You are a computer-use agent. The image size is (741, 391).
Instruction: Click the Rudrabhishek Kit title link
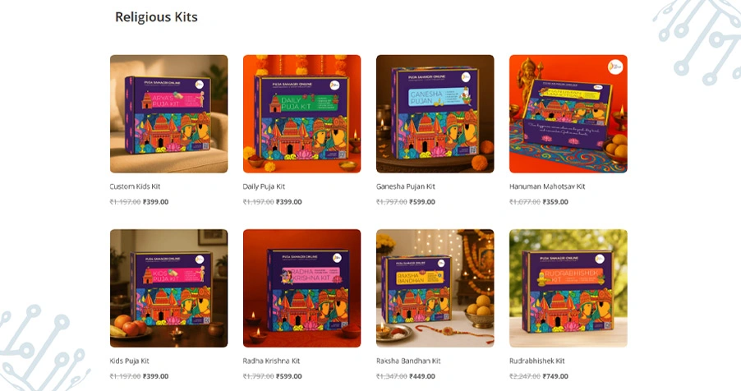click(x=536, y=361)
